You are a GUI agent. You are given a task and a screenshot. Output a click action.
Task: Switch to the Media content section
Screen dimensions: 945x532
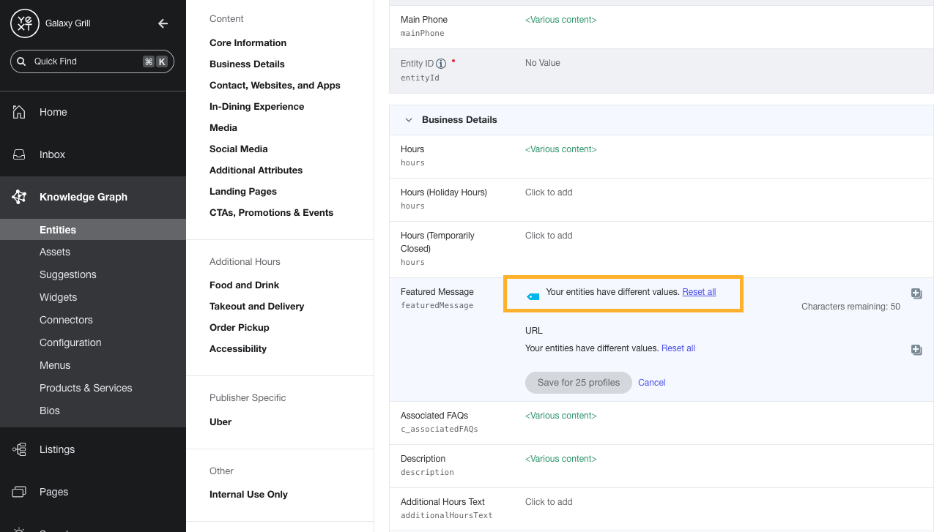(x=223, y=127)
